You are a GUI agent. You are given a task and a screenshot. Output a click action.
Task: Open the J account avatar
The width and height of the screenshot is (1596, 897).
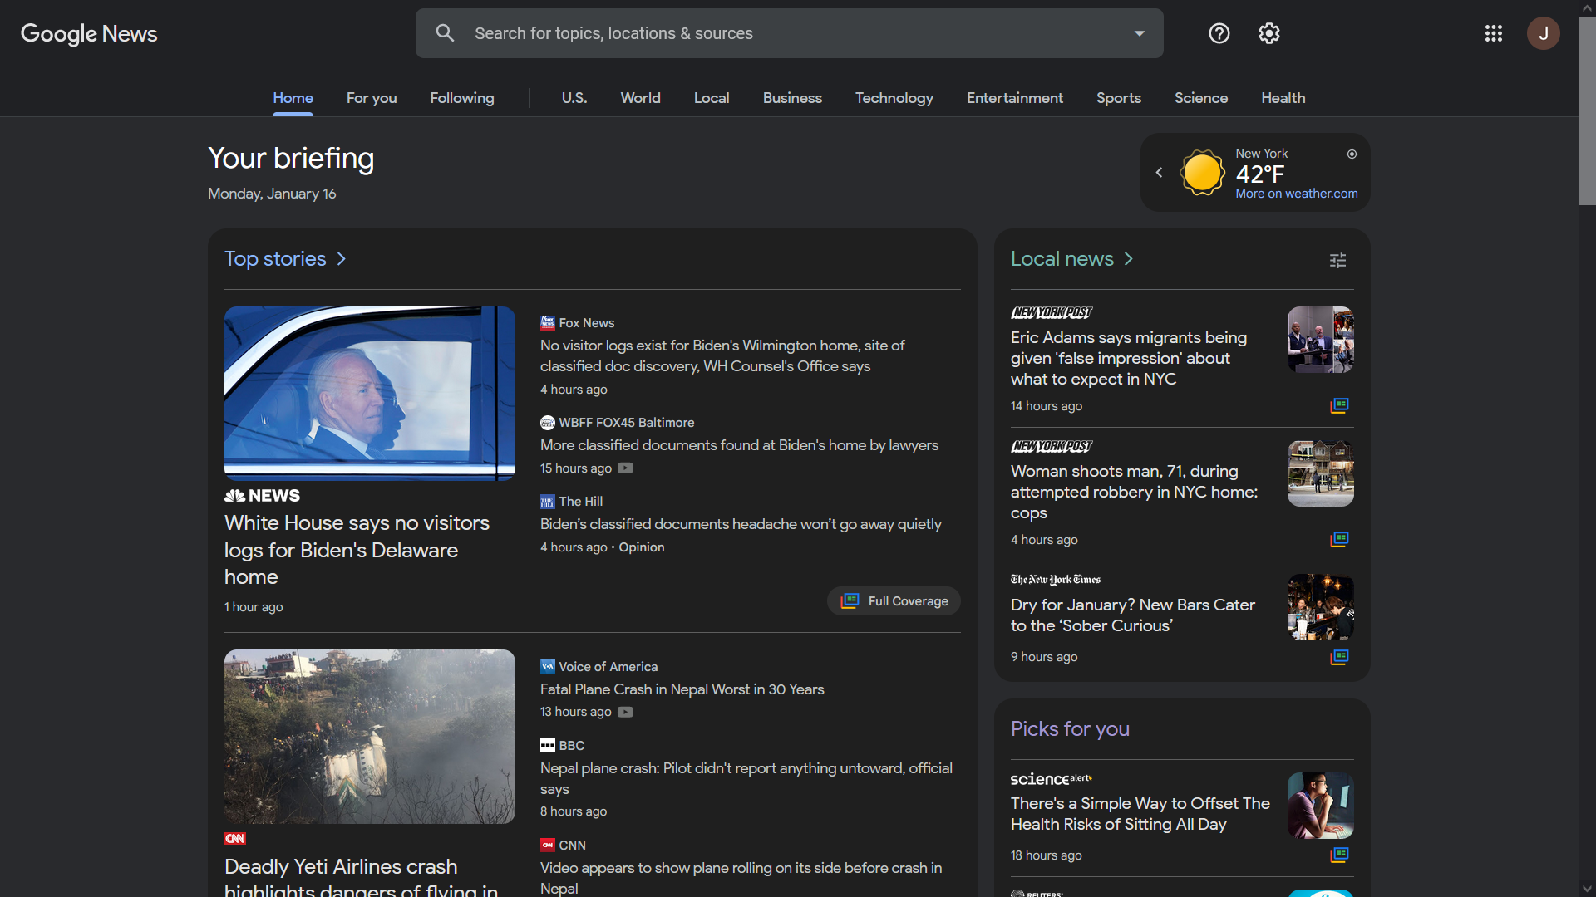point(1544,33)
